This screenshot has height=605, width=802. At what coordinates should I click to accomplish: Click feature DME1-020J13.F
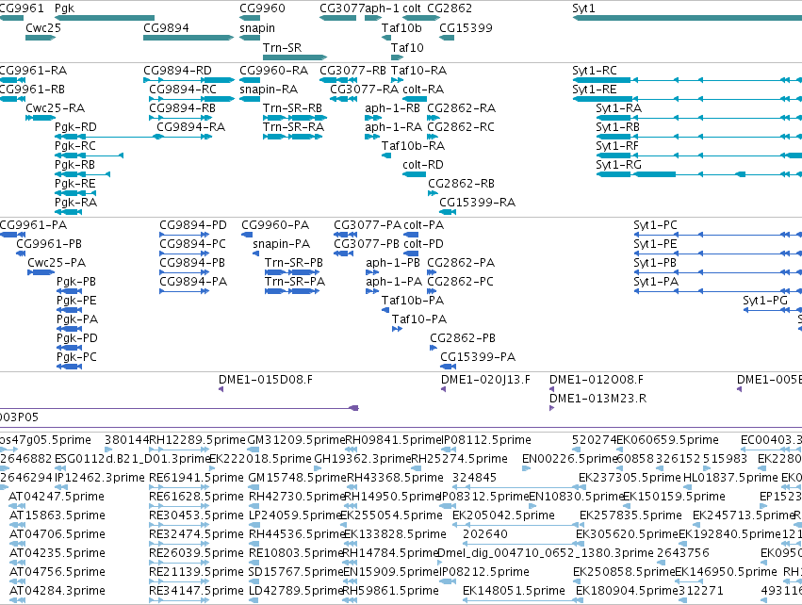point(444,389)
